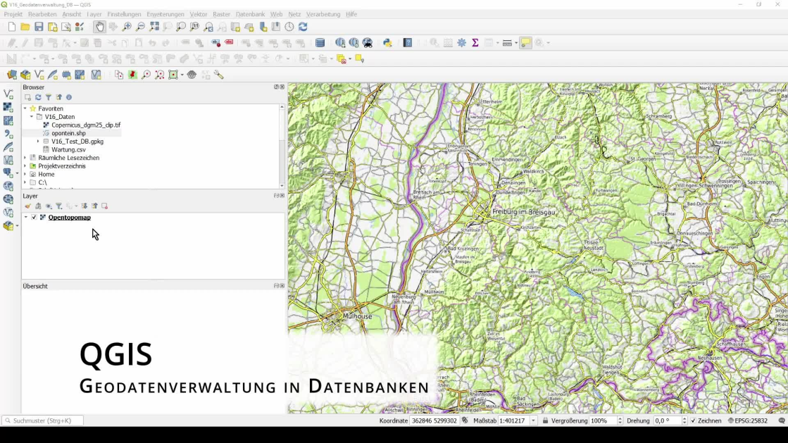The height and width of the screenshot is (443, 788).
Task: Open the temporal controller clock icon
Action: click(289, 27)
